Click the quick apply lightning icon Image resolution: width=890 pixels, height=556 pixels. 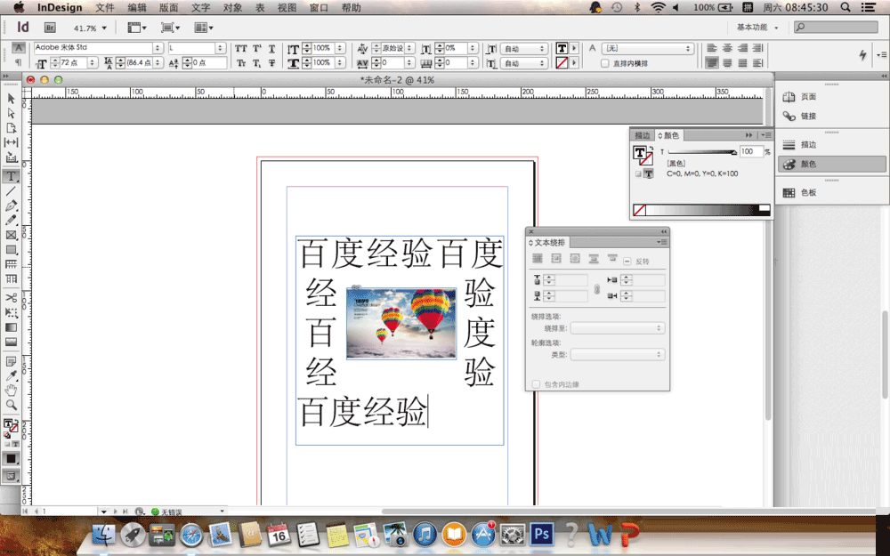coord(862,54)
